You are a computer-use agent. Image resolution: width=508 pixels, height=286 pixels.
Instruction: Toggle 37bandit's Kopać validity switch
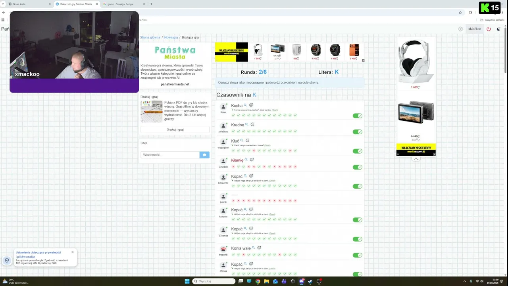pyautogui.click(x=358, y=239)
